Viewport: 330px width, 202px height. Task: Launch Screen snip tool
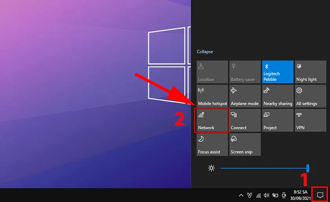245,145
